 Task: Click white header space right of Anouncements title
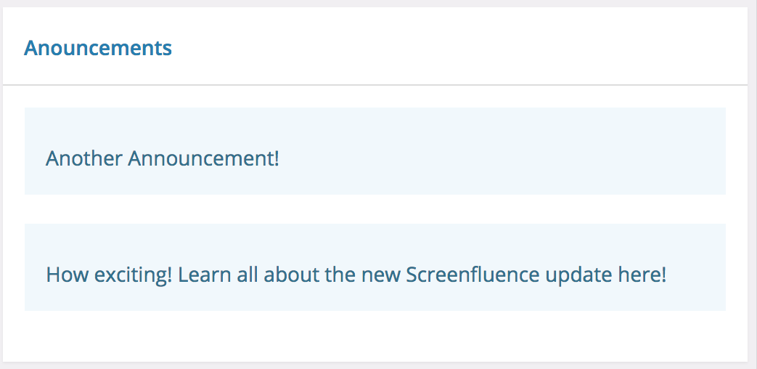point(459,46)
